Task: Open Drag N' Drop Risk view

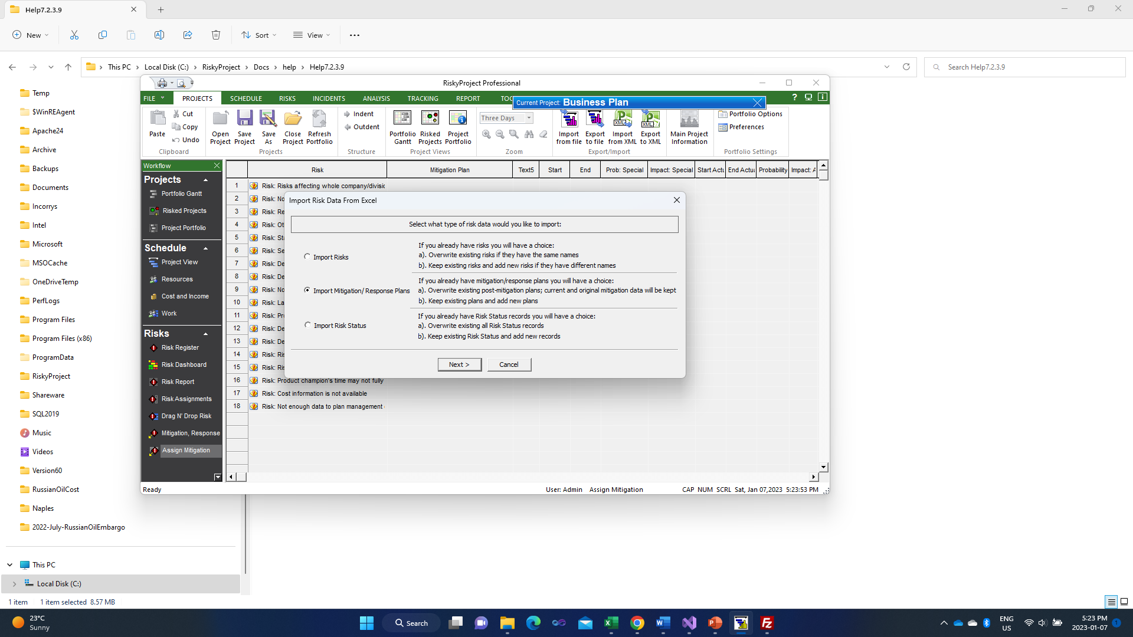Action: (186, 416)
